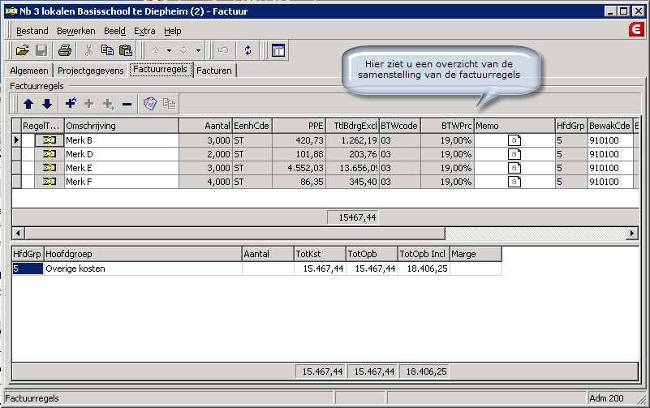Click the PPE column header
This screenshot has width=650, height=408.
click(x=299, y=126)
